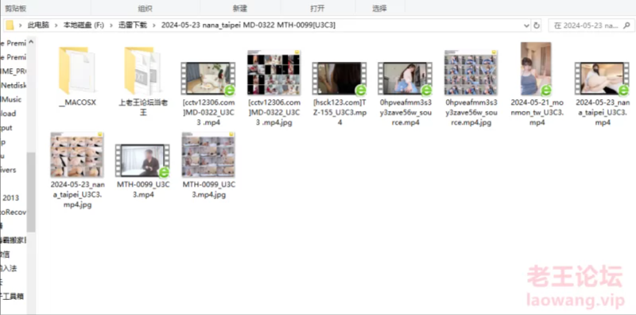Expand the chevron after 此电脑 breadcrumb
Image resolution: width=636 pixels, height=315 pixels.
56,25
